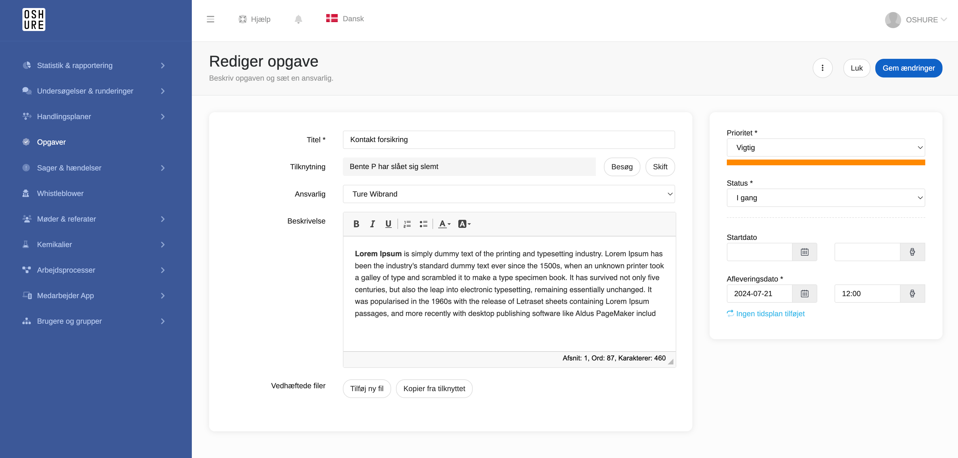The width and height of the screenshot is (958, 458).
Task: Open the background highlight color picker
Action: point(464,224)
